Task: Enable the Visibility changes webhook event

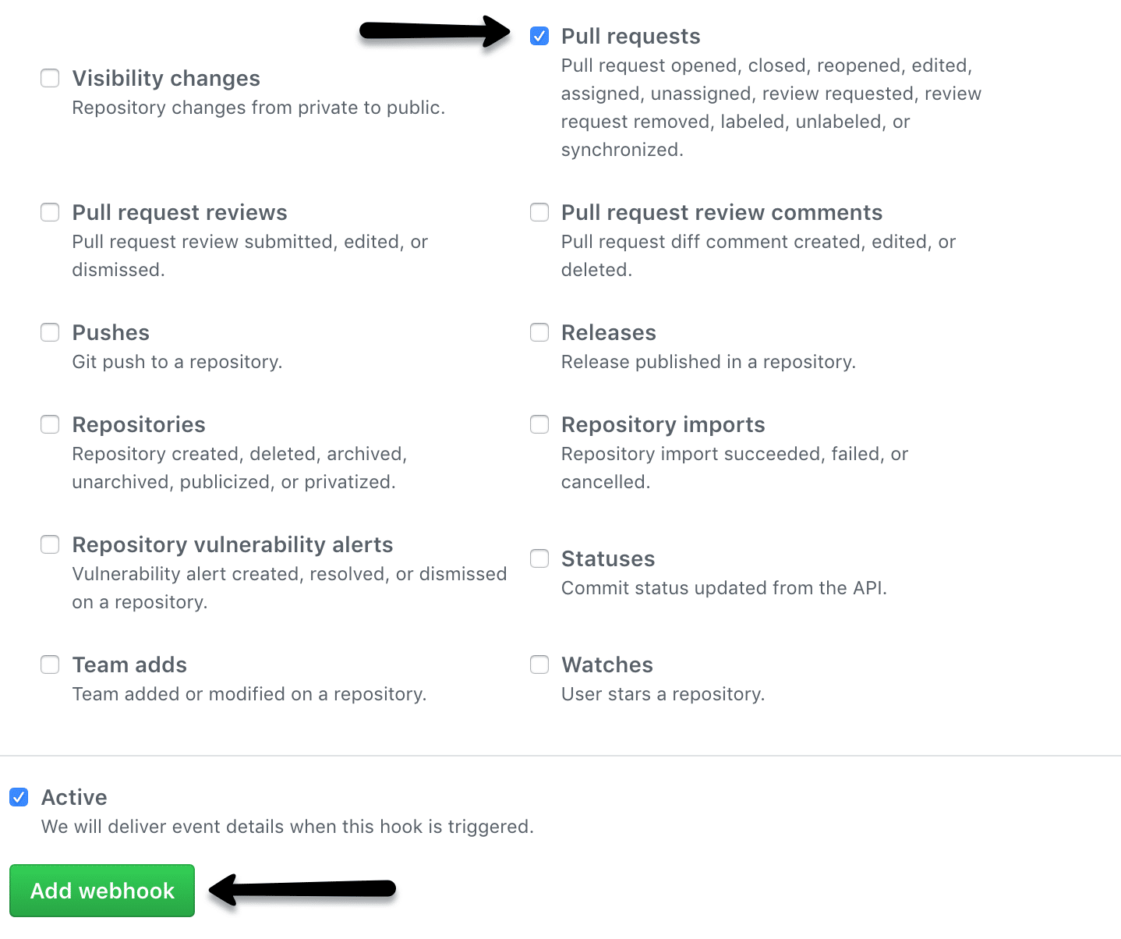Action: click(50, 78)
